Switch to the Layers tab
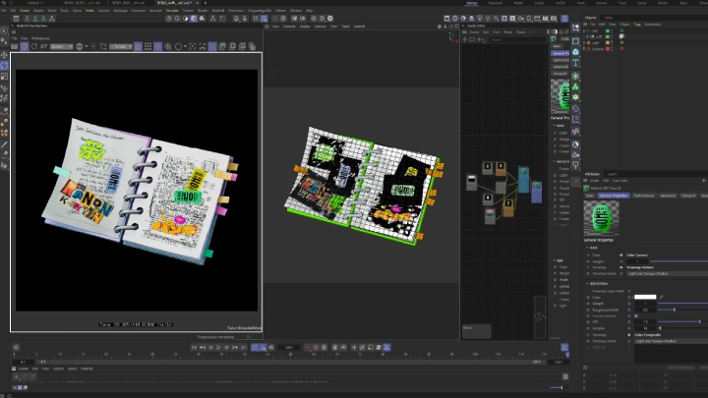The image size is (708, 398). [x=611, y=173]
